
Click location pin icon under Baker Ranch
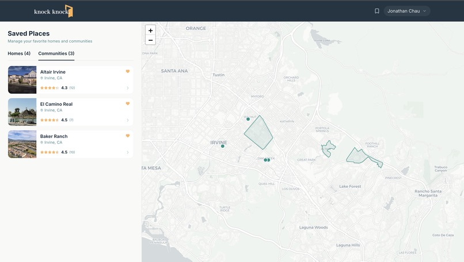(x=41, y=142)
